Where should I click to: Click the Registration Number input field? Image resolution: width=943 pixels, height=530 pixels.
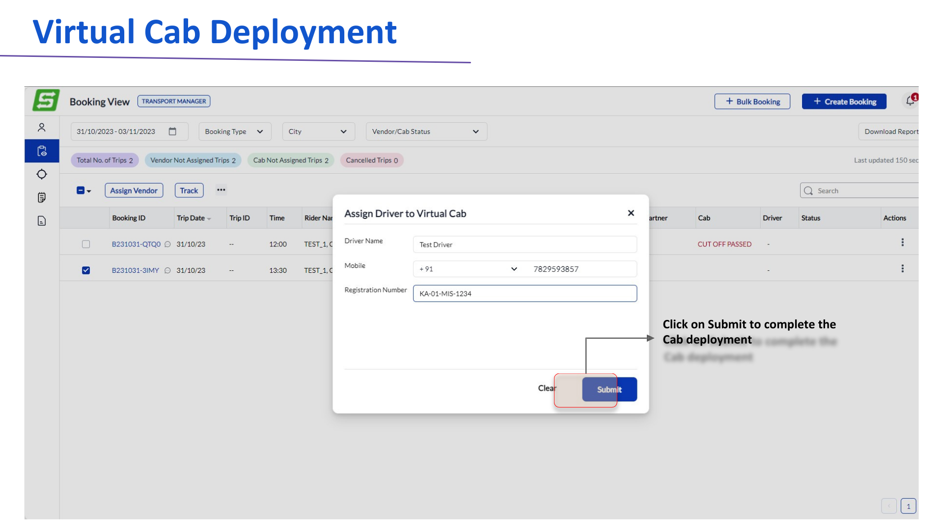[x=525, y=293]
